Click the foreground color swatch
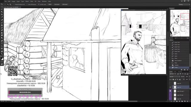The height and width of the screenshot is (107, 191). click(x=1, y=58)
